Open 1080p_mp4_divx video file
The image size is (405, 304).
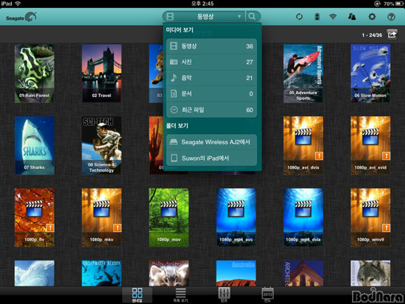[x=303, y=217]
